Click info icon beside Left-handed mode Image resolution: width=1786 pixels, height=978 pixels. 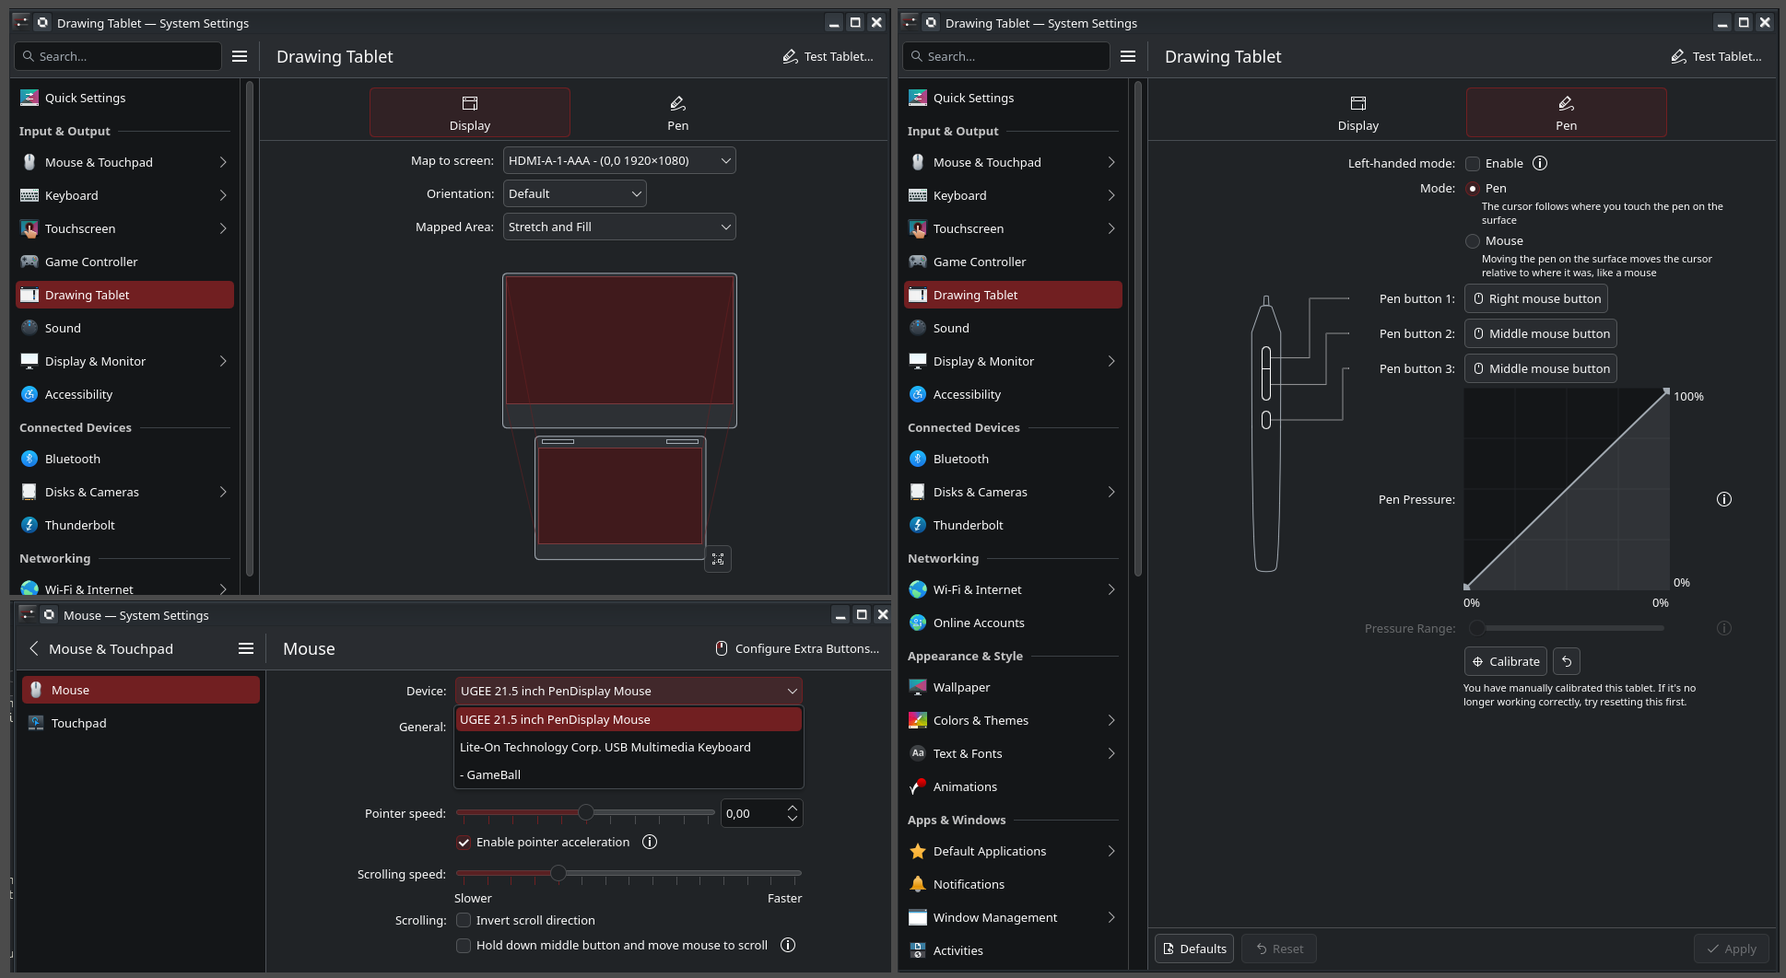(x=1540, y=163)
